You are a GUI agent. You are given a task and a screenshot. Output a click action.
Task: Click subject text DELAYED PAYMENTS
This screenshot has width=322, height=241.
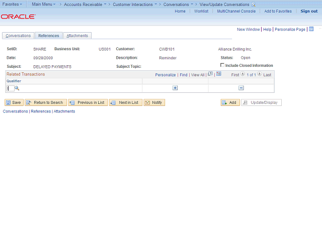pyautogui.click(x=52, y=67)
